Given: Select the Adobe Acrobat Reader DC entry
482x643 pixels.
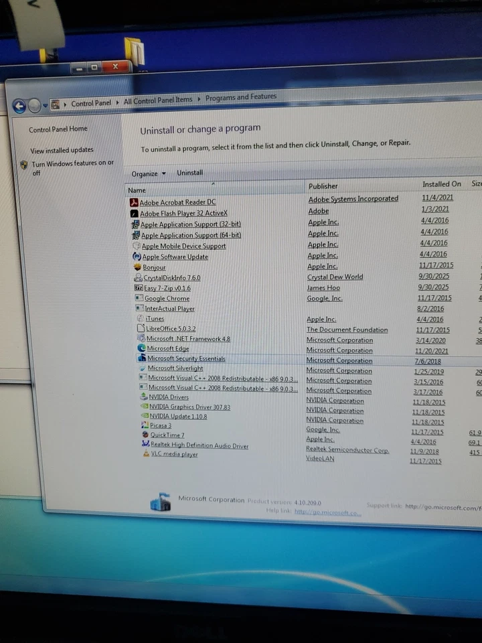Looking at the screenshot, I should [x=177, y=202].
